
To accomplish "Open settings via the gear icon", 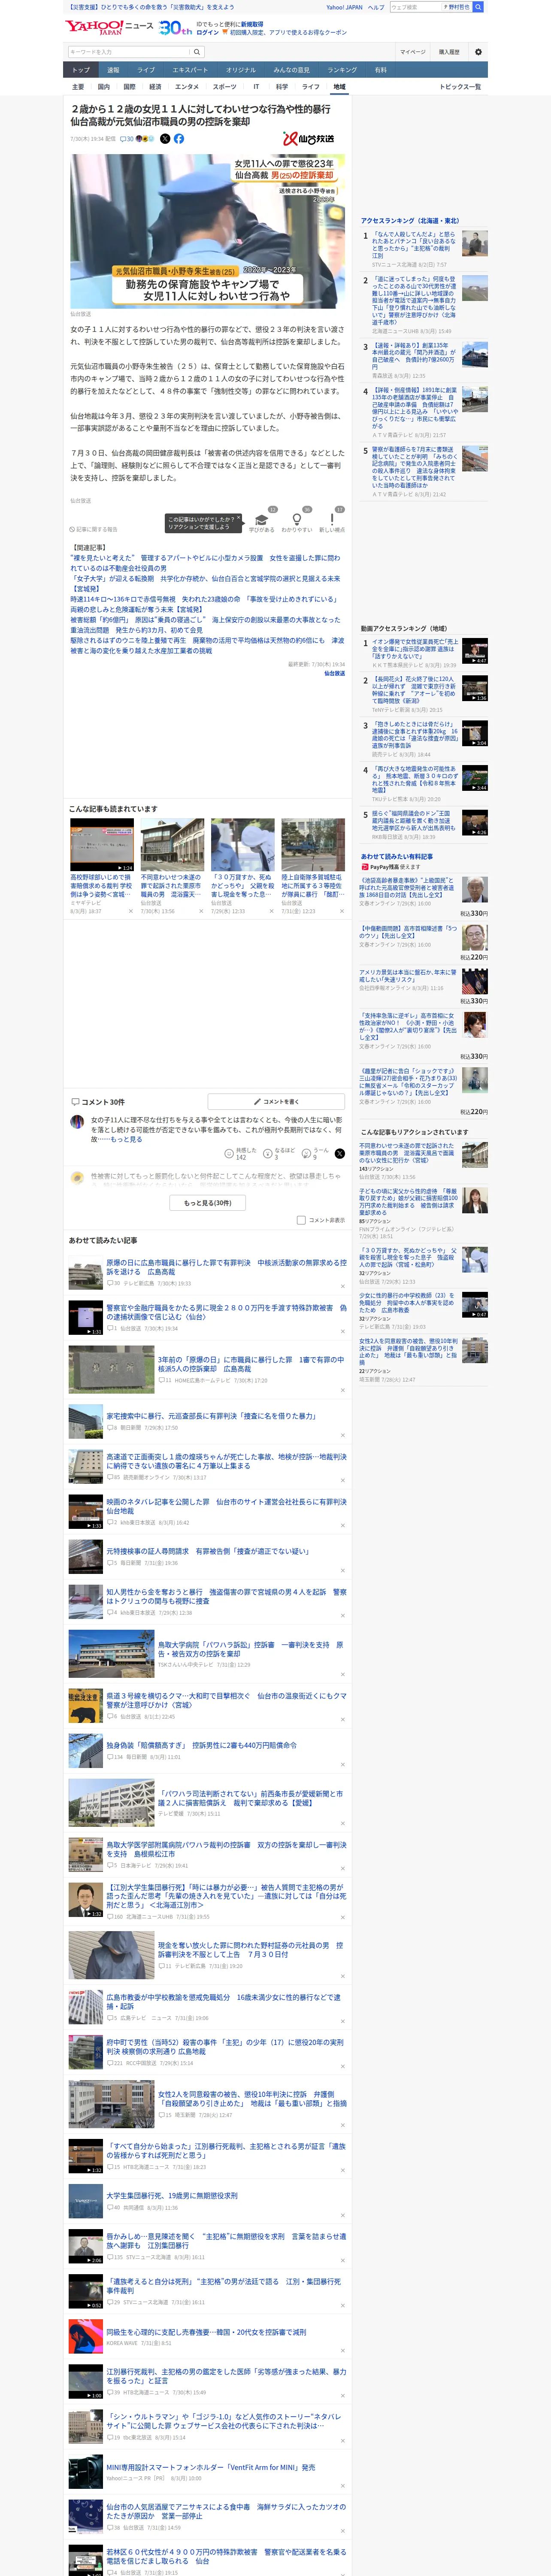I will [x=478, y=52].
